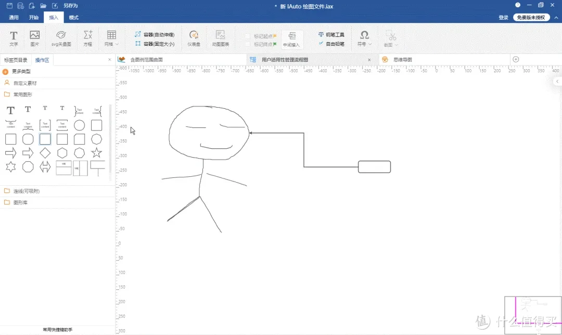
Task: Pick the largest T text shape
Action: [11, 110]
